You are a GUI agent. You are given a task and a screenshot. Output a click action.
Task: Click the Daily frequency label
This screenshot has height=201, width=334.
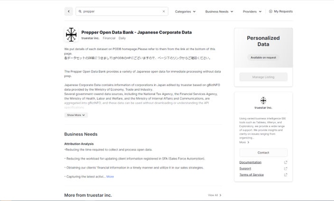pyautogui.click(x=122, y=38)
